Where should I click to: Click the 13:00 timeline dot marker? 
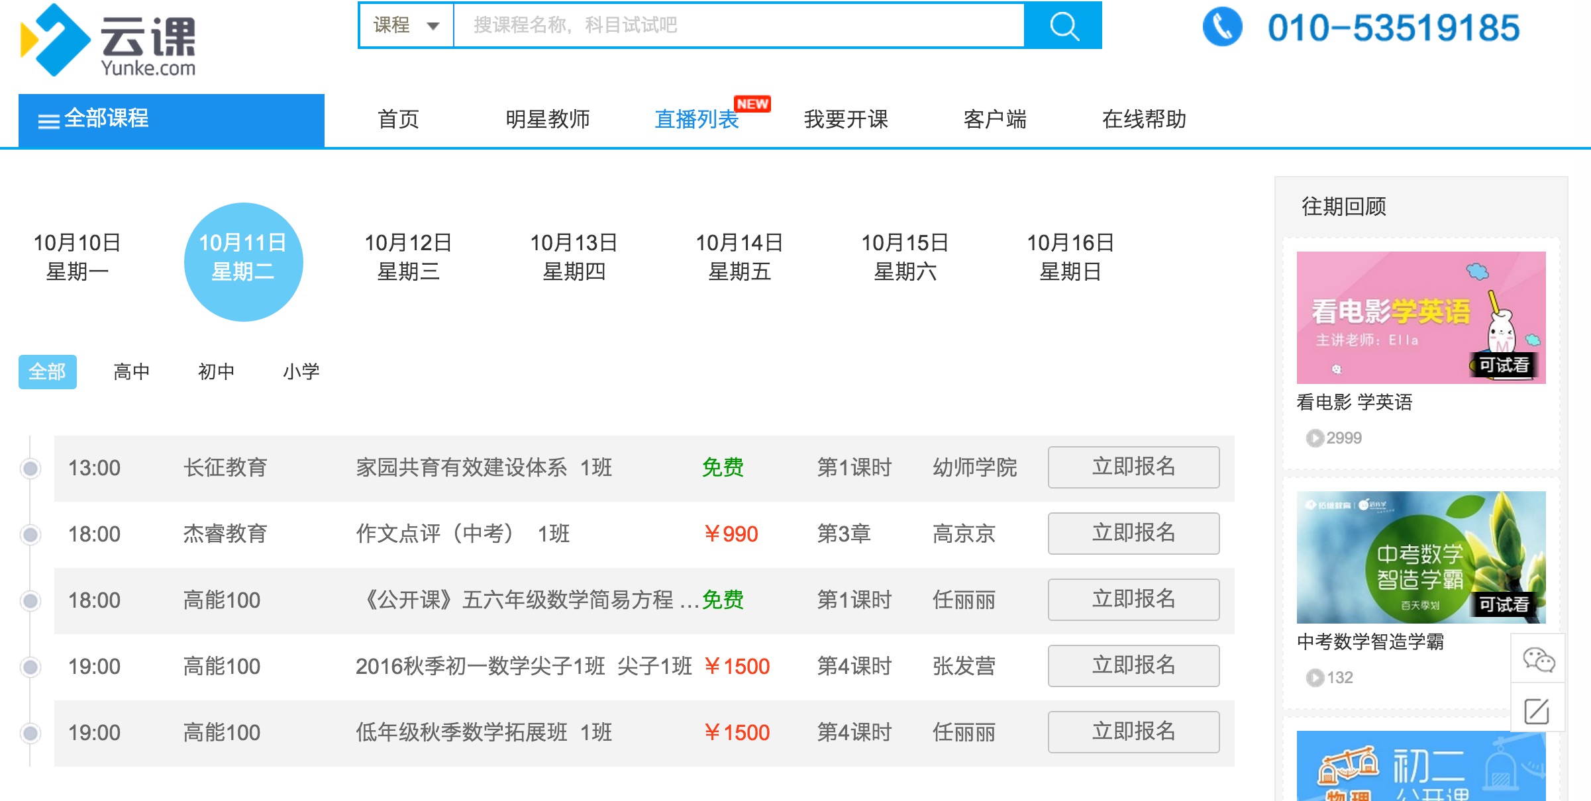pyautogui.click(x=30, y=469)
